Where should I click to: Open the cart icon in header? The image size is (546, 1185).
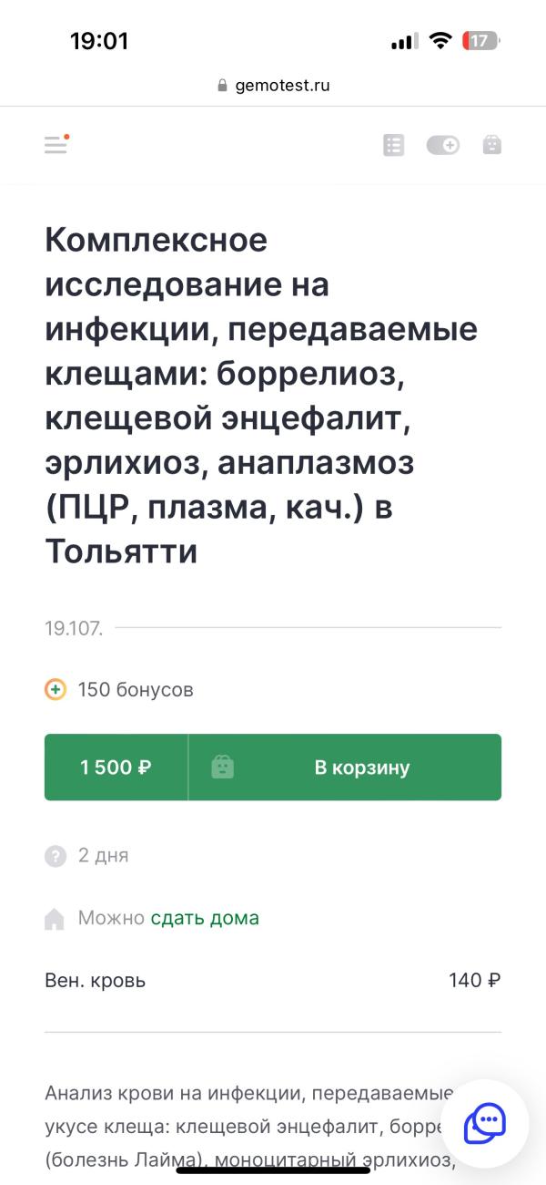pyautogui.click(x=491, y=145)
